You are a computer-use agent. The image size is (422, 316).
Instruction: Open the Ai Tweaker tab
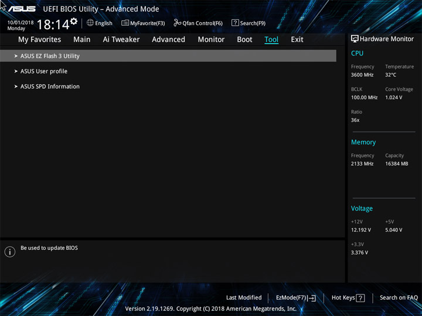[121, 40]
